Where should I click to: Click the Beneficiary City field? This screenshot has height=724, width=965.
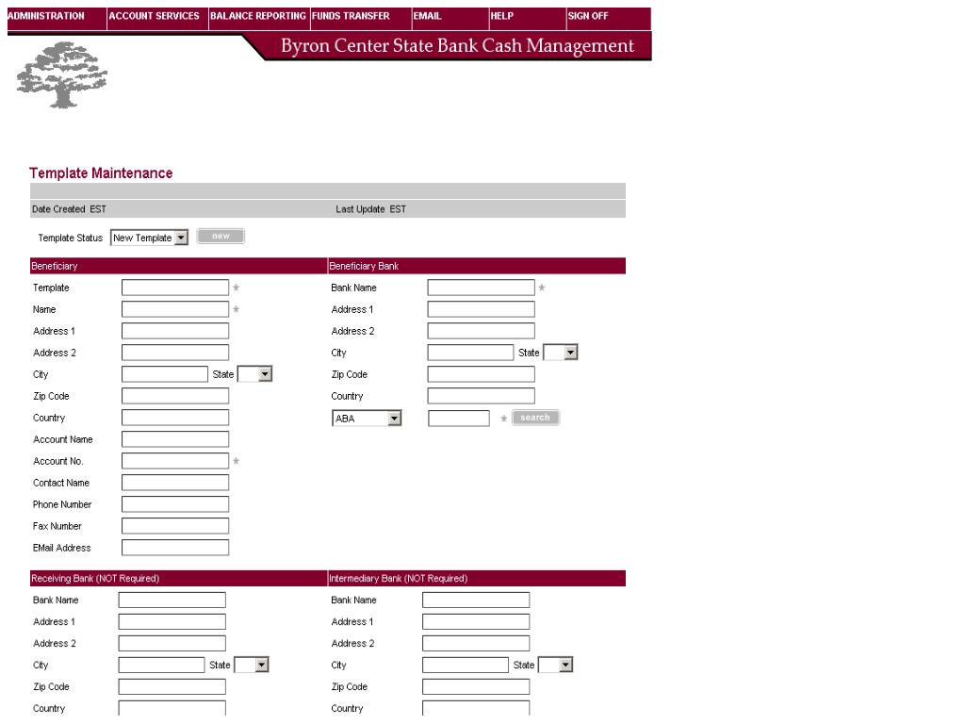click(165, 373)
